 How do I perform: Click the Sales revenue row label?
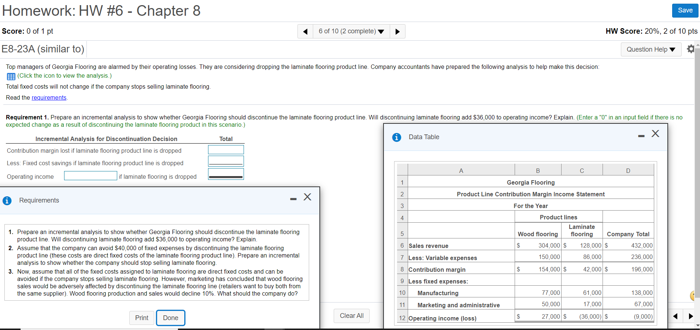429,246
